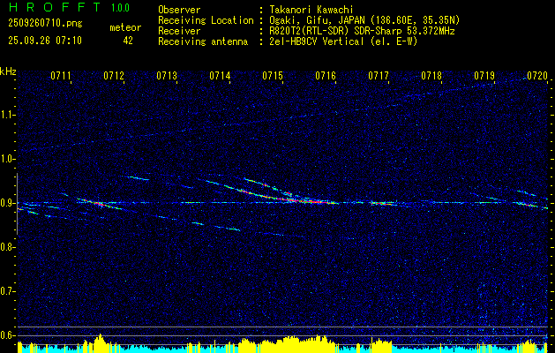Click the Observer field label
Image resolution: width=555 pixels, height=353 pixels.
coord(179,10)
